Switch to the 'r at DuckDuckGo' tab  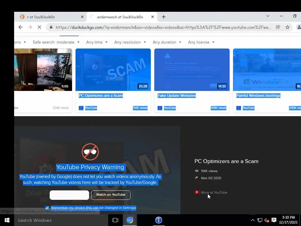click(x=50, y=17)
